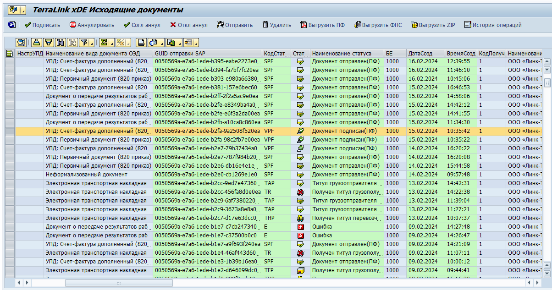Screen dimensions: 552x290
Task: Expand the Filter dropdown arrow
Action: [92, 43]
